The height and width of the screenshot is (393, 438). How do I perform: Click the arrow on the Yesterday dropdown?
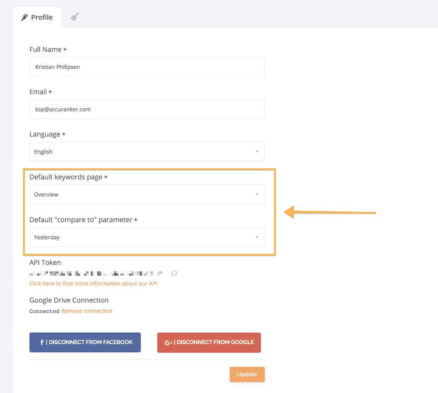(257, 237)
